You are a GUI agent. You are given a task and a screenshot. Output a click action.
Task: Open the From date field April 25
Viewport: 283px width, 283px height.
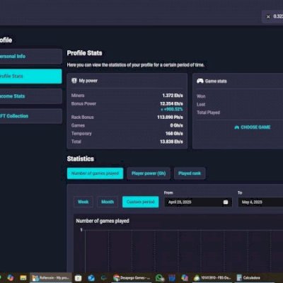pos(198,202)
